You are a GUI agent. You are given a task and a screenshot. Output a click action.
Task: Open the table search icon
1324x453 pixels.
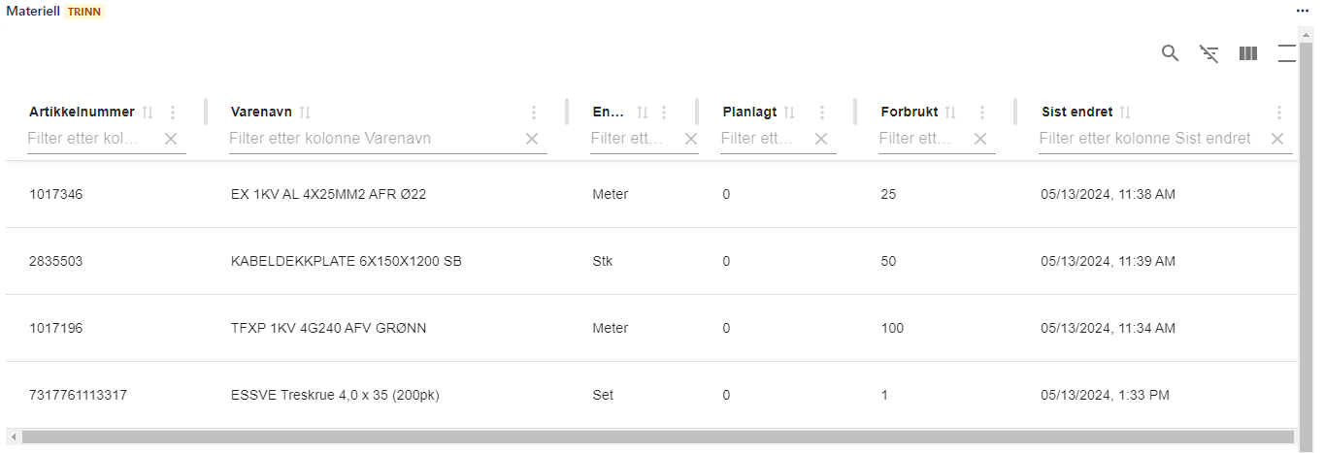(x=1170, y=53)
